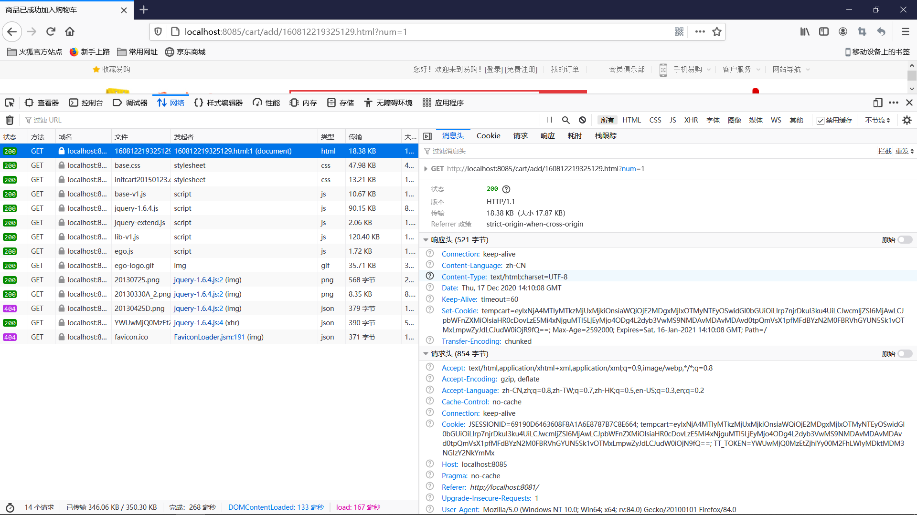Toggle raw view for response headers
The image size is (917, 515).
pos(905,240)
